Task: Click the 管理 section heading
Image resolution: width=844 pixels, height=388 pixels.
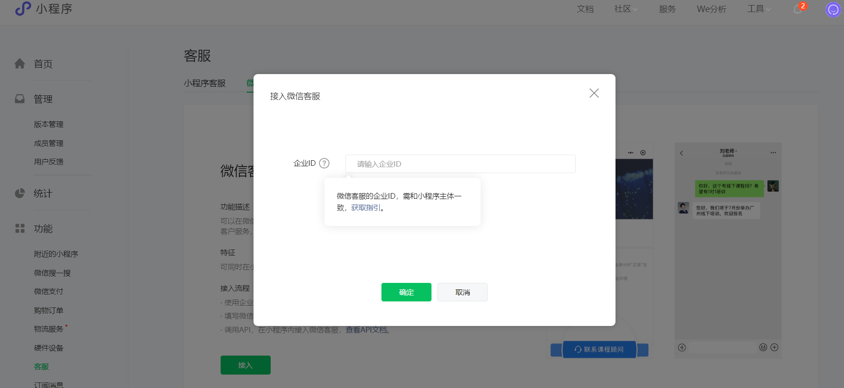Action: click(43, 99)
